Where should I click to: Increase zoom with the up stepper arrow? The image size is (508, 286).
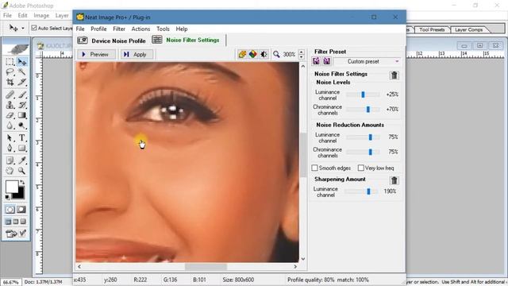point(302,52)
